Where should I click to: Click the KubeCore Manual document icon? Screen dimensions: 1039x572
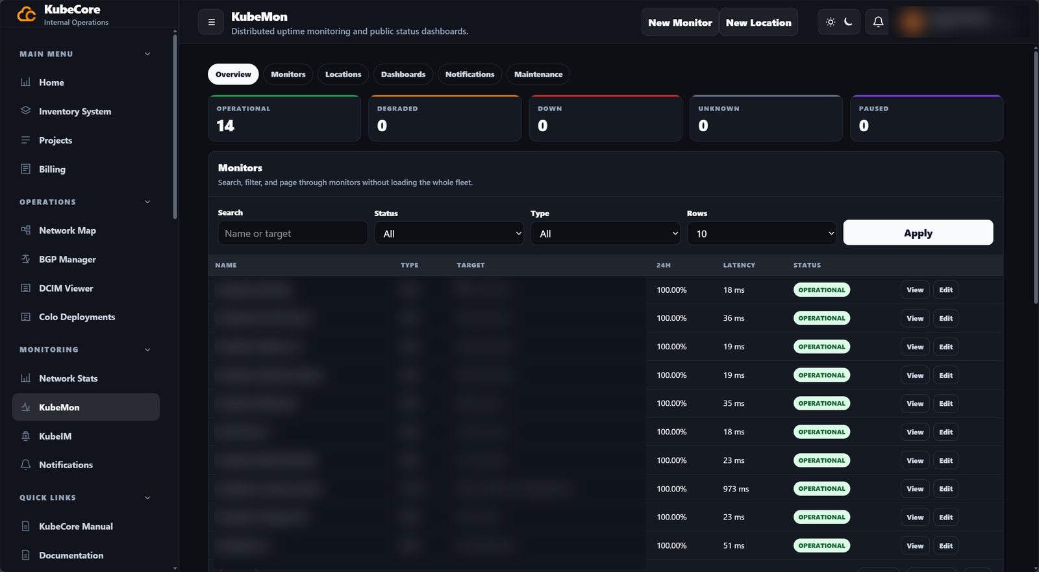click(x=26, y=527)
